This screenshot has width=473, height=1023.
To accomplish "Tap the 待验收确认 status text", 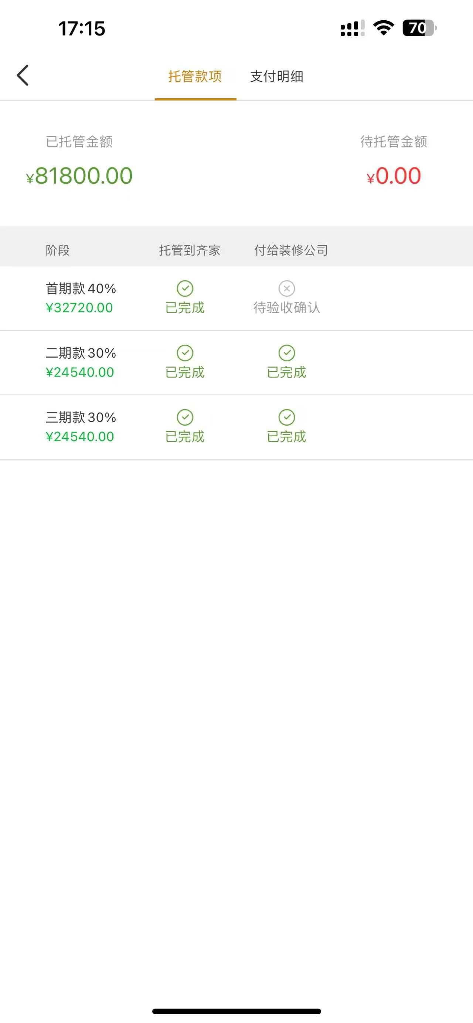I will coord(287,308).
